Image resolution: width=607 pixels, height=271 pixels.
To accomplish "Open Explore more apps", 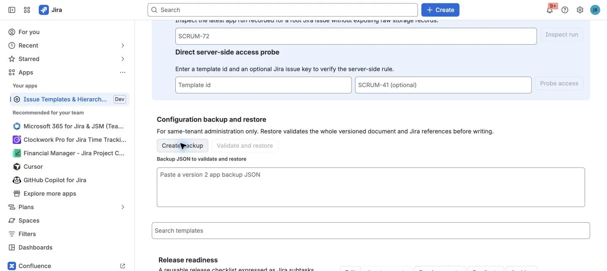I will click(50, 194).
